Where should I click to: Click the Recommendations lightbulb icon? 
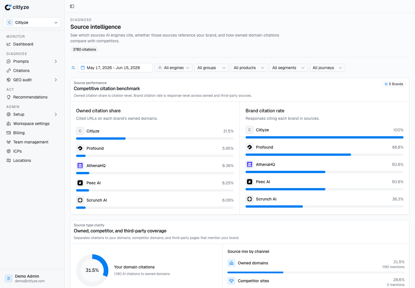(9, 97)
